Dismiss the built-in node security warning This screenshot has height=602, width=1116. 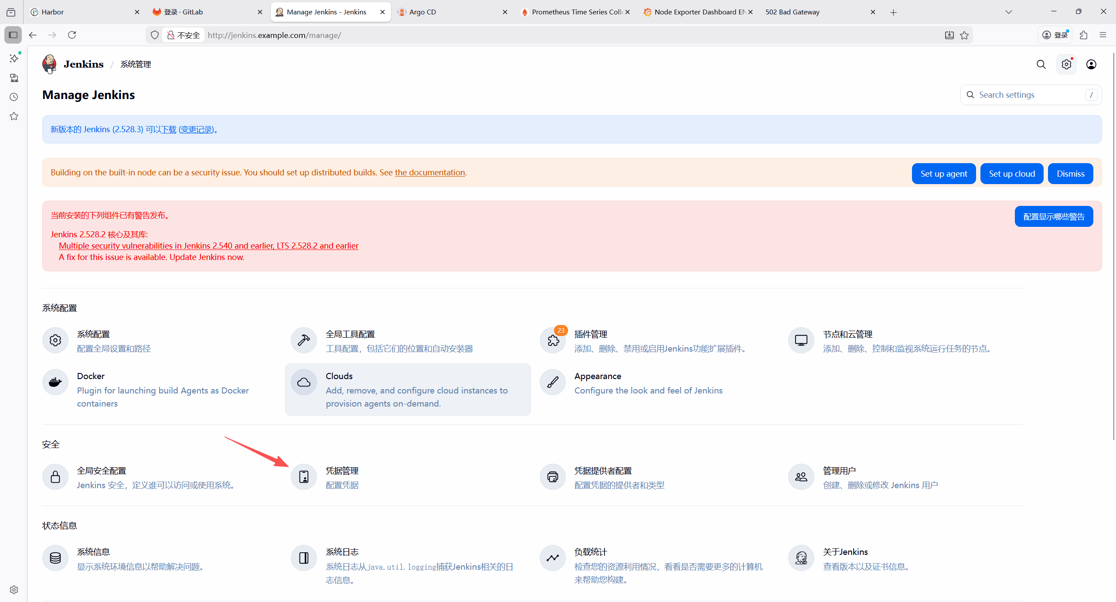(x=1070, y=174)
